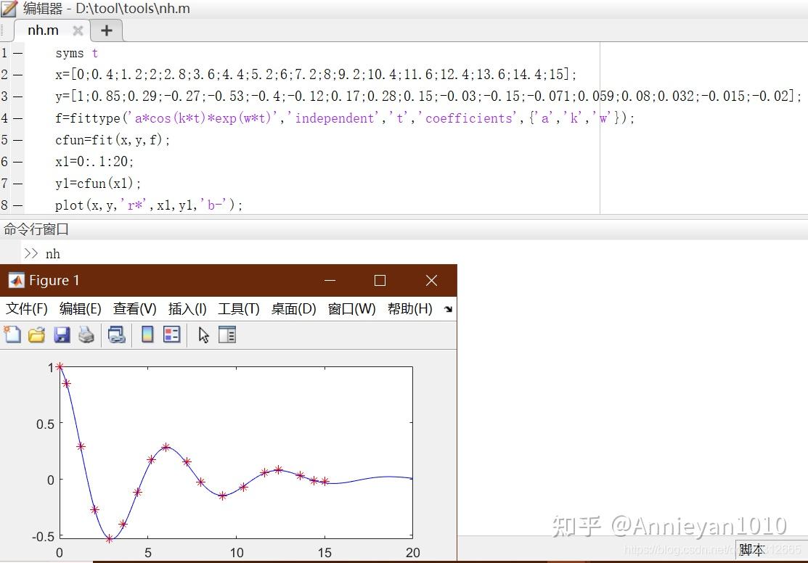Insert a legend using the legend icon
Viewport: 808px width, 563px height.
171,334
